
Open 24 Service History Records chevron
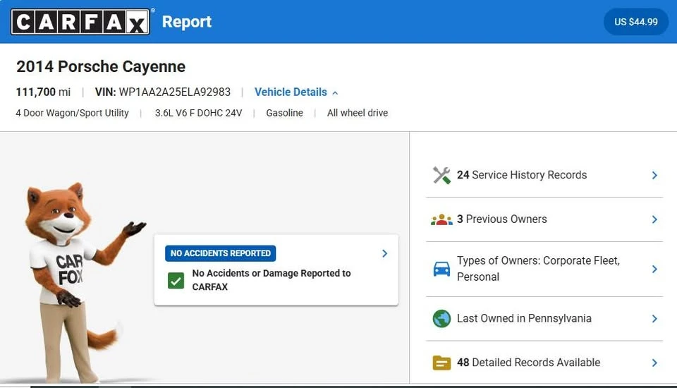coord(654,175)
